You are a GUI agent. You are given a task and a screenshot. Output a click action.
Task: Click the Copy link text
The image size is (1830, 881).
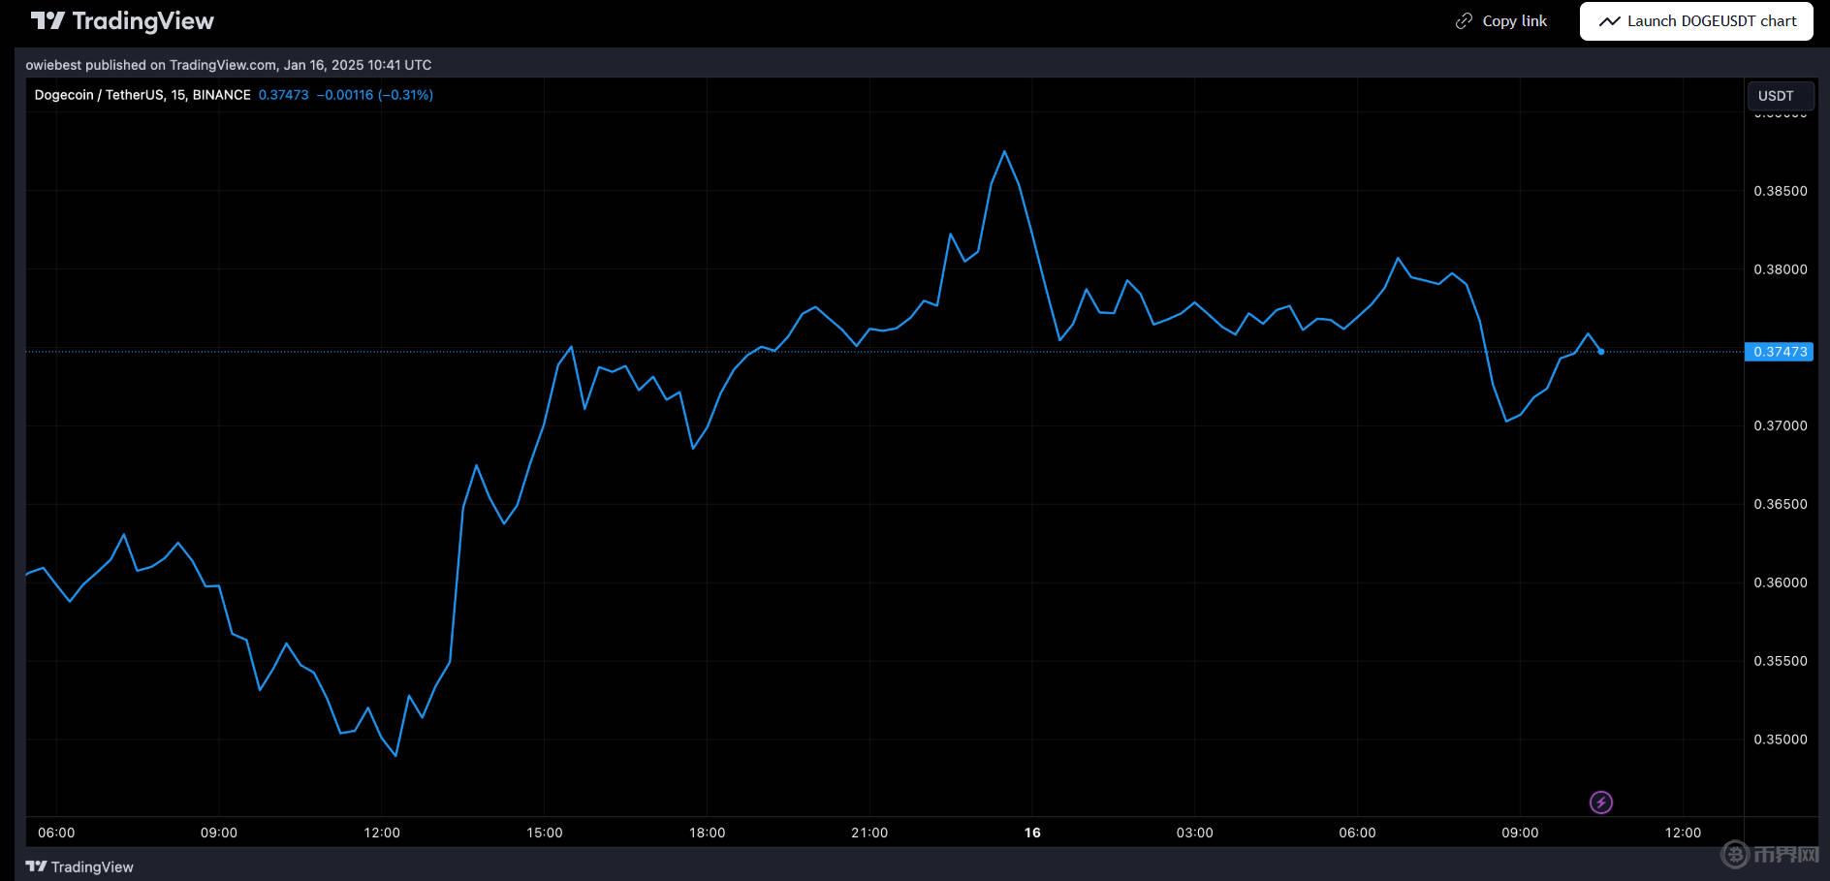[x=1514, y=21]
